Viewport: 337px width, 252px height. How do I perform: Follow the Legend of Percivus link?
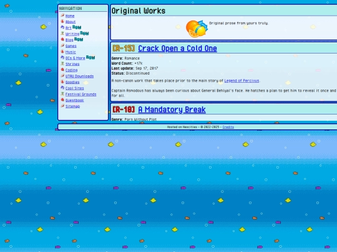pos(242,81)
